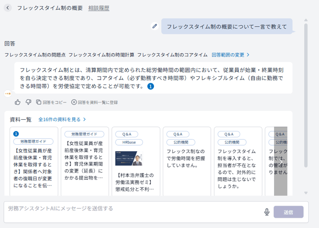Click the HRbase tag on the third card
Image resolution: width=319 pixels, height=228 pixels.
[x=129, y=142]
